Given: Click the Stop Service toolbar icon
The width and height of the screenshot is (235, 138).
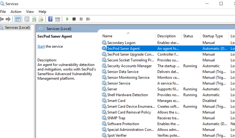Looking at the screenshot, I should click(x=74, y=19).
